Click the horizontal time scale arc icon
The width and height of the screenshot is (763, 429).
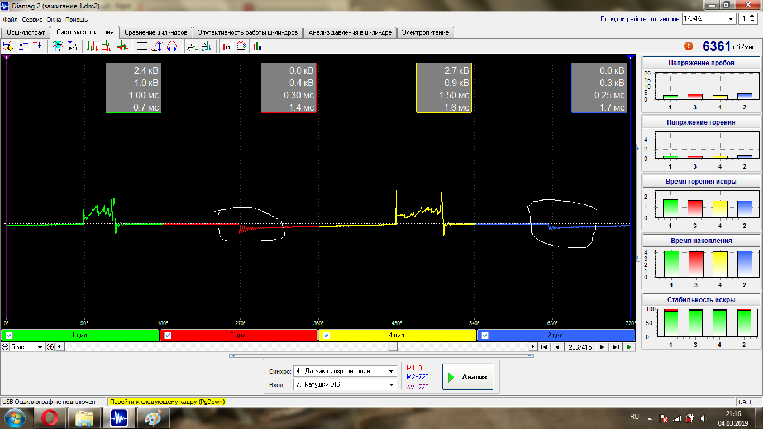click(171, 46)
